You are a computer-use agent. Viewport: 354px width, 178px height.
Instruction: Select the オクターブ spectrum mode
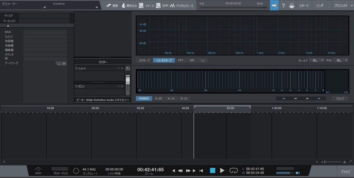pos(144,60)
